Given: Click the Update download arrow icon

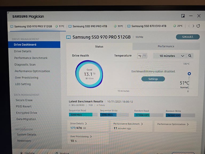Looking at the screenshot, I should (21, 153).
